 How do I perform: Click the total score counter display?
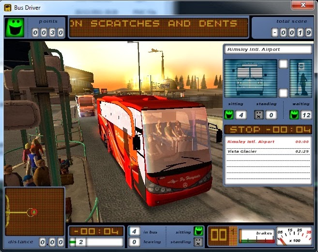pyautogui.click(x=292, y=32)
